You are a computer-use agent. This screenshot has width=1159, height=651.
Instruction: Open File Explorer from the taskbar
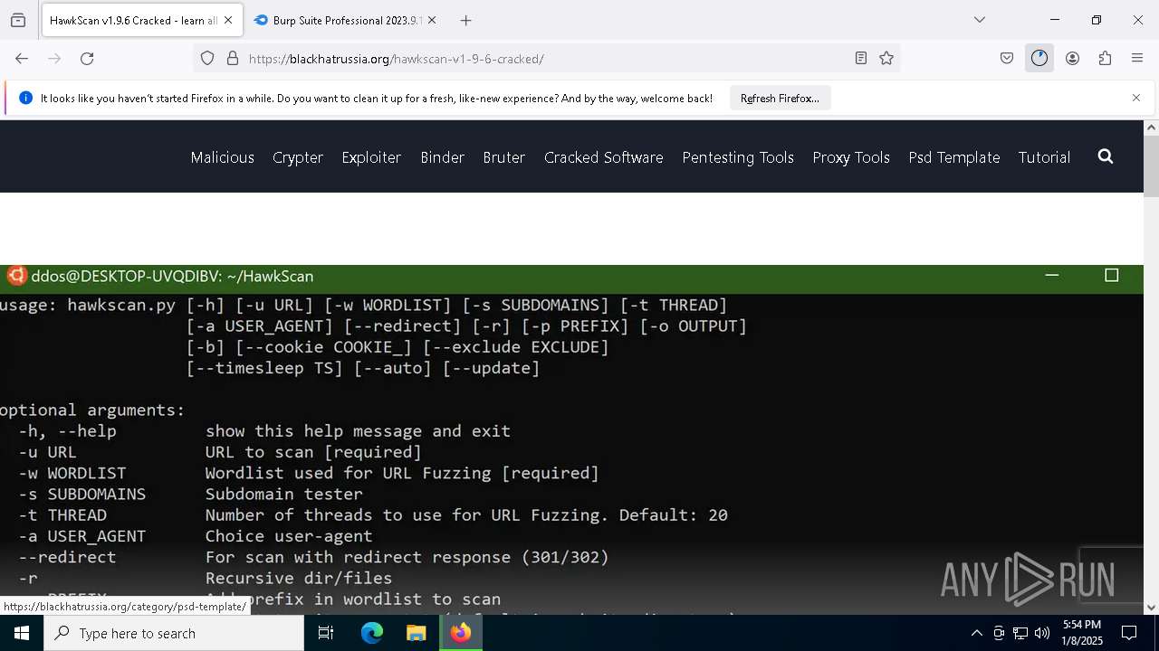tap(416, 633)
